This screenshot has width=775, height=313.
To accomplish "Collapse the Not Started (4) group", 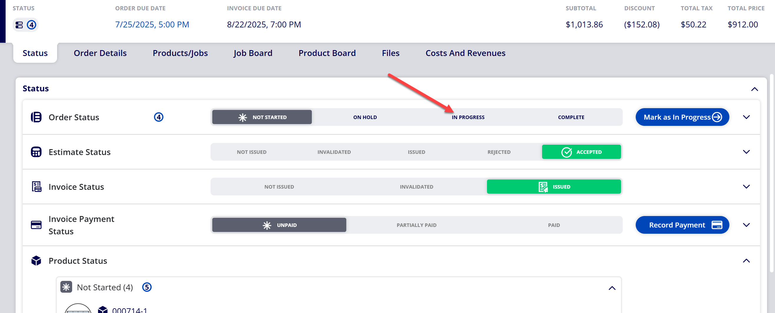I will [612, 288].
